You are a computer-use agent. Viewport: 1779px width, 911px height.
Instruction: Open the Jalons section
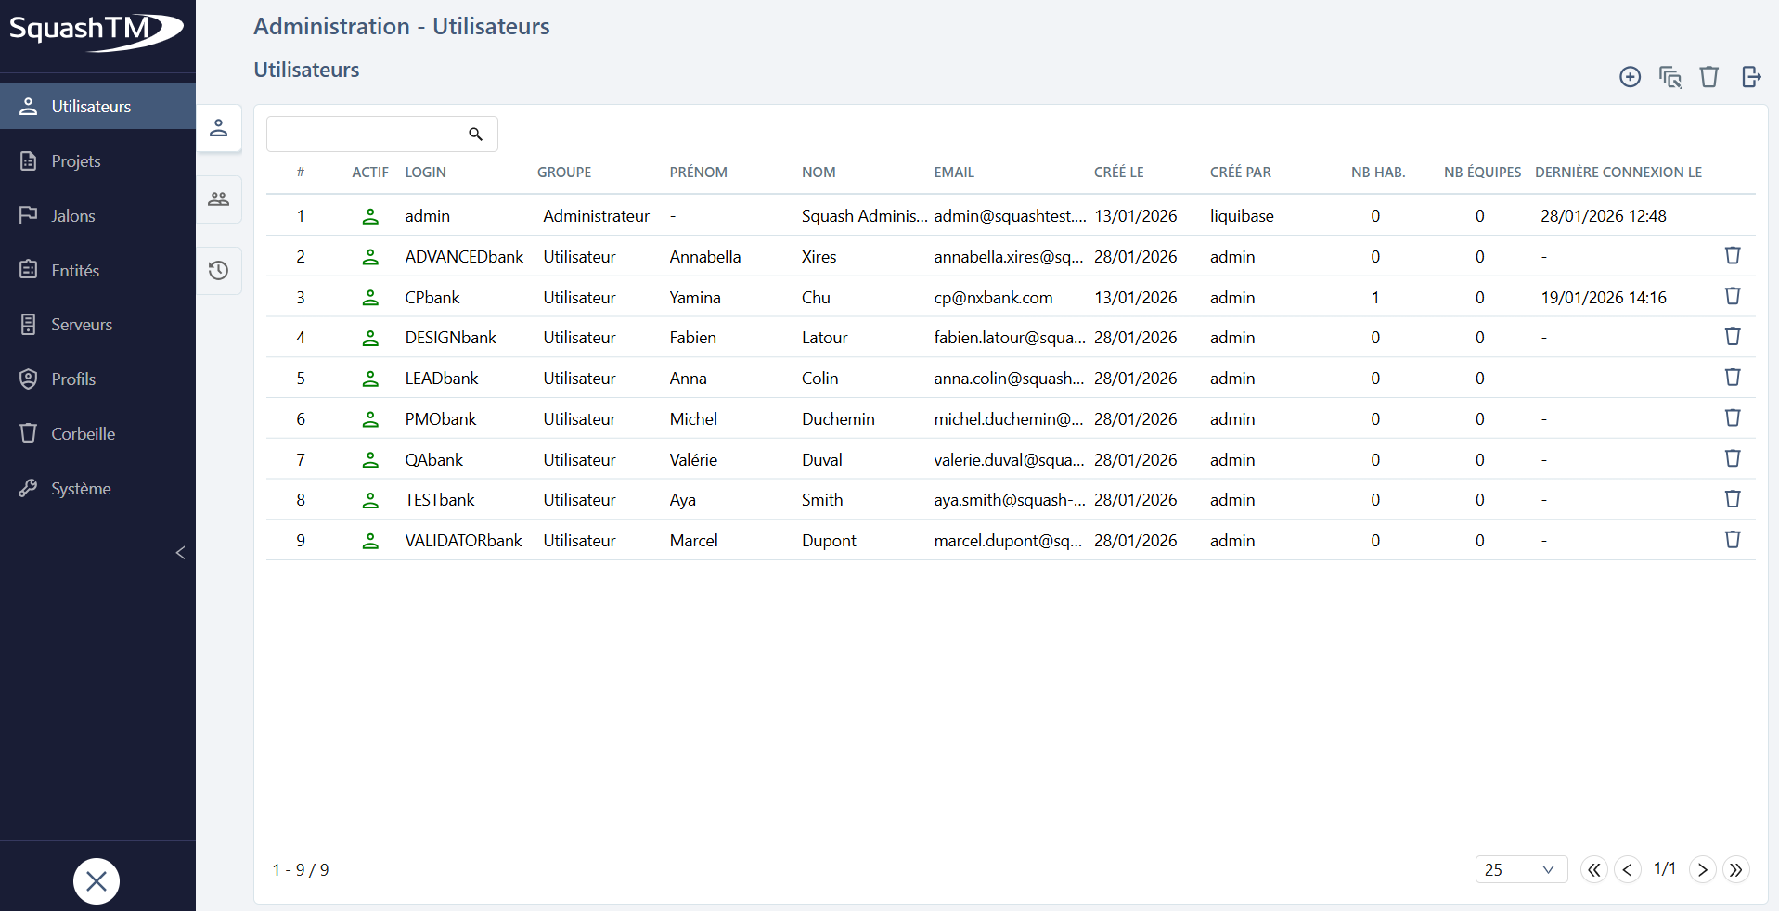(72, 215)
